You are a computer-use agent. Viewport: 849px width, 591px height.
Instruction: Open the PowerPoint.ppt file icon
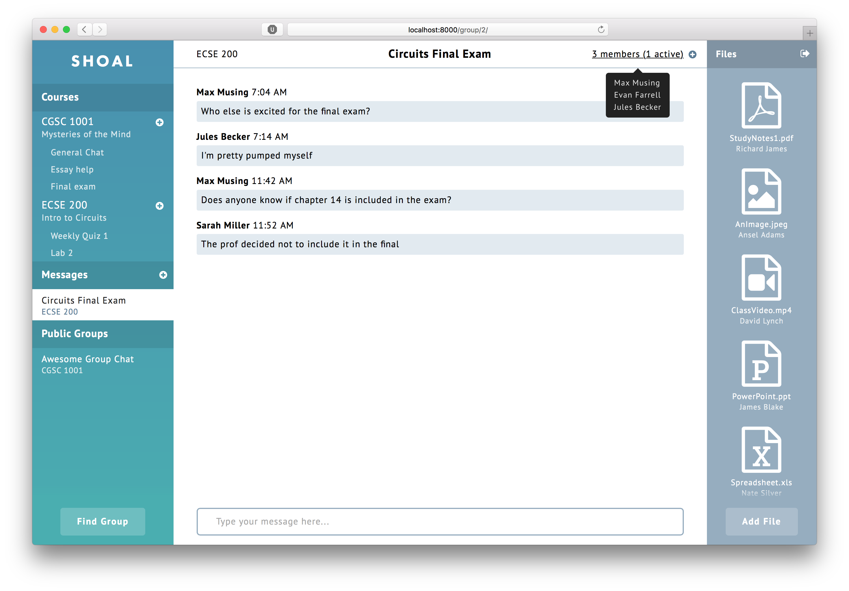761,364
